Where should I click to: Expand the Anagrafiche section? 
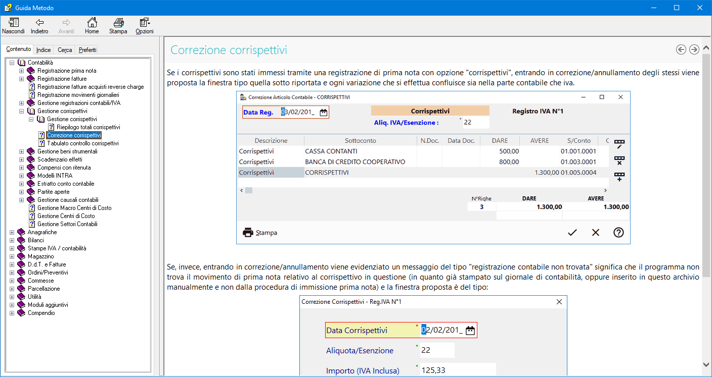12,232
